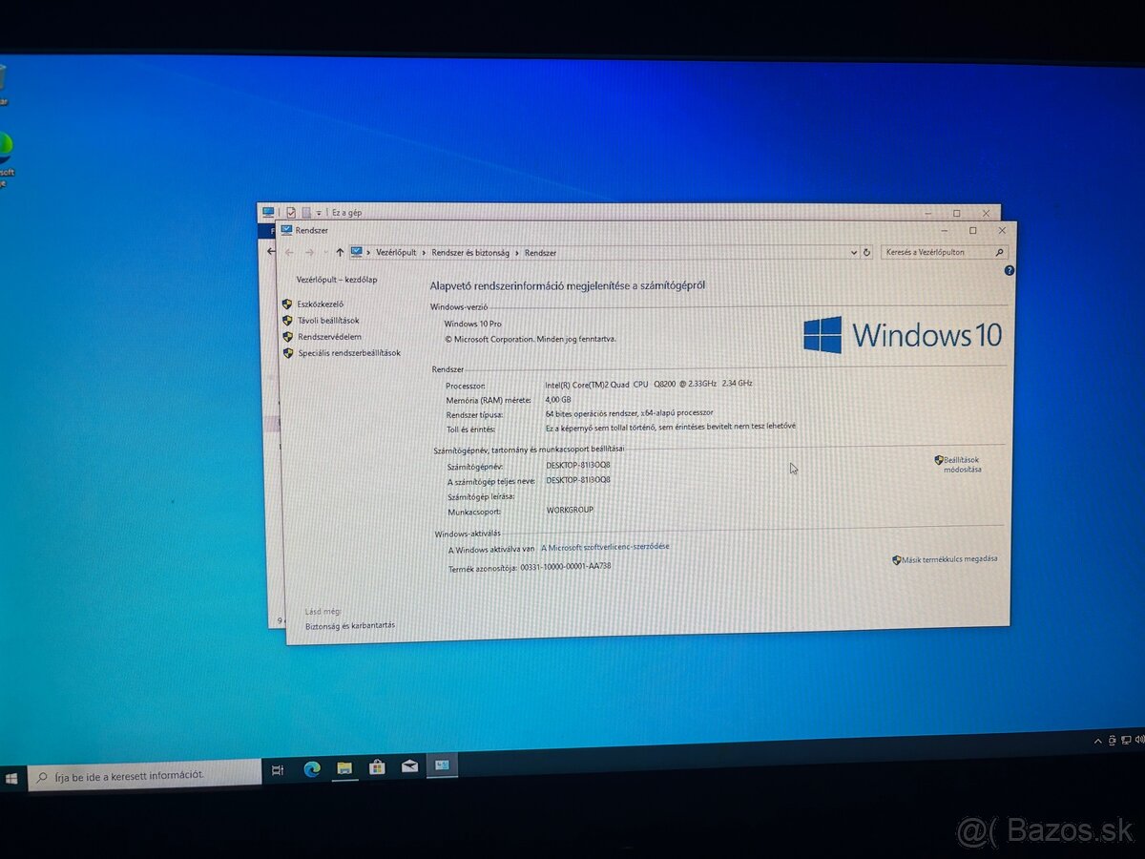This screenshot has width=1145, height=859.
Task: Open Task View from taskbar
Action: (278, 769)
